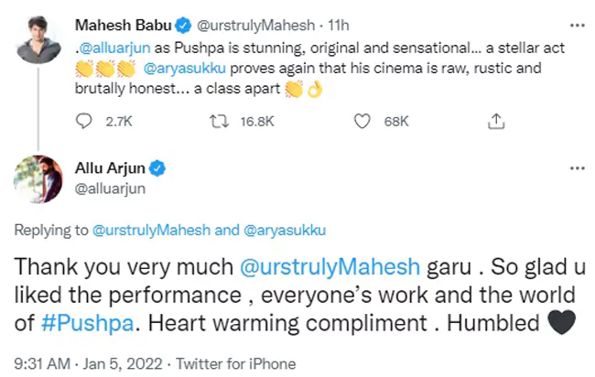
Task: Click Allu Arjun's blue verified badge
Action: pos(157,169)
